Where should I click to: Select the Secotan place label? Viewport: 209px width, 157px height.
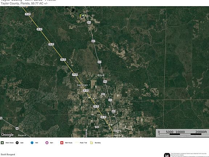82,85
